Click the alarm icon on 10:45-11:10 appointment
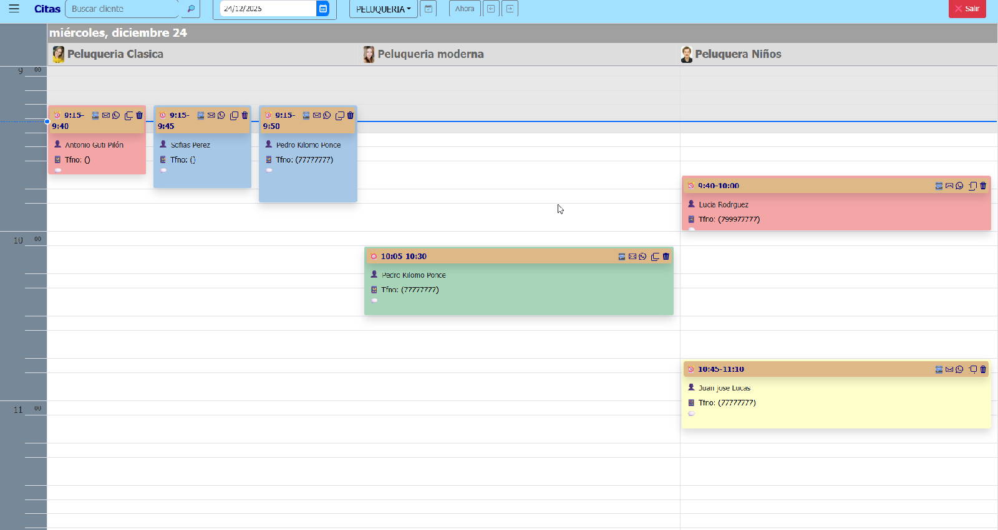 click(x=690, y=369)
